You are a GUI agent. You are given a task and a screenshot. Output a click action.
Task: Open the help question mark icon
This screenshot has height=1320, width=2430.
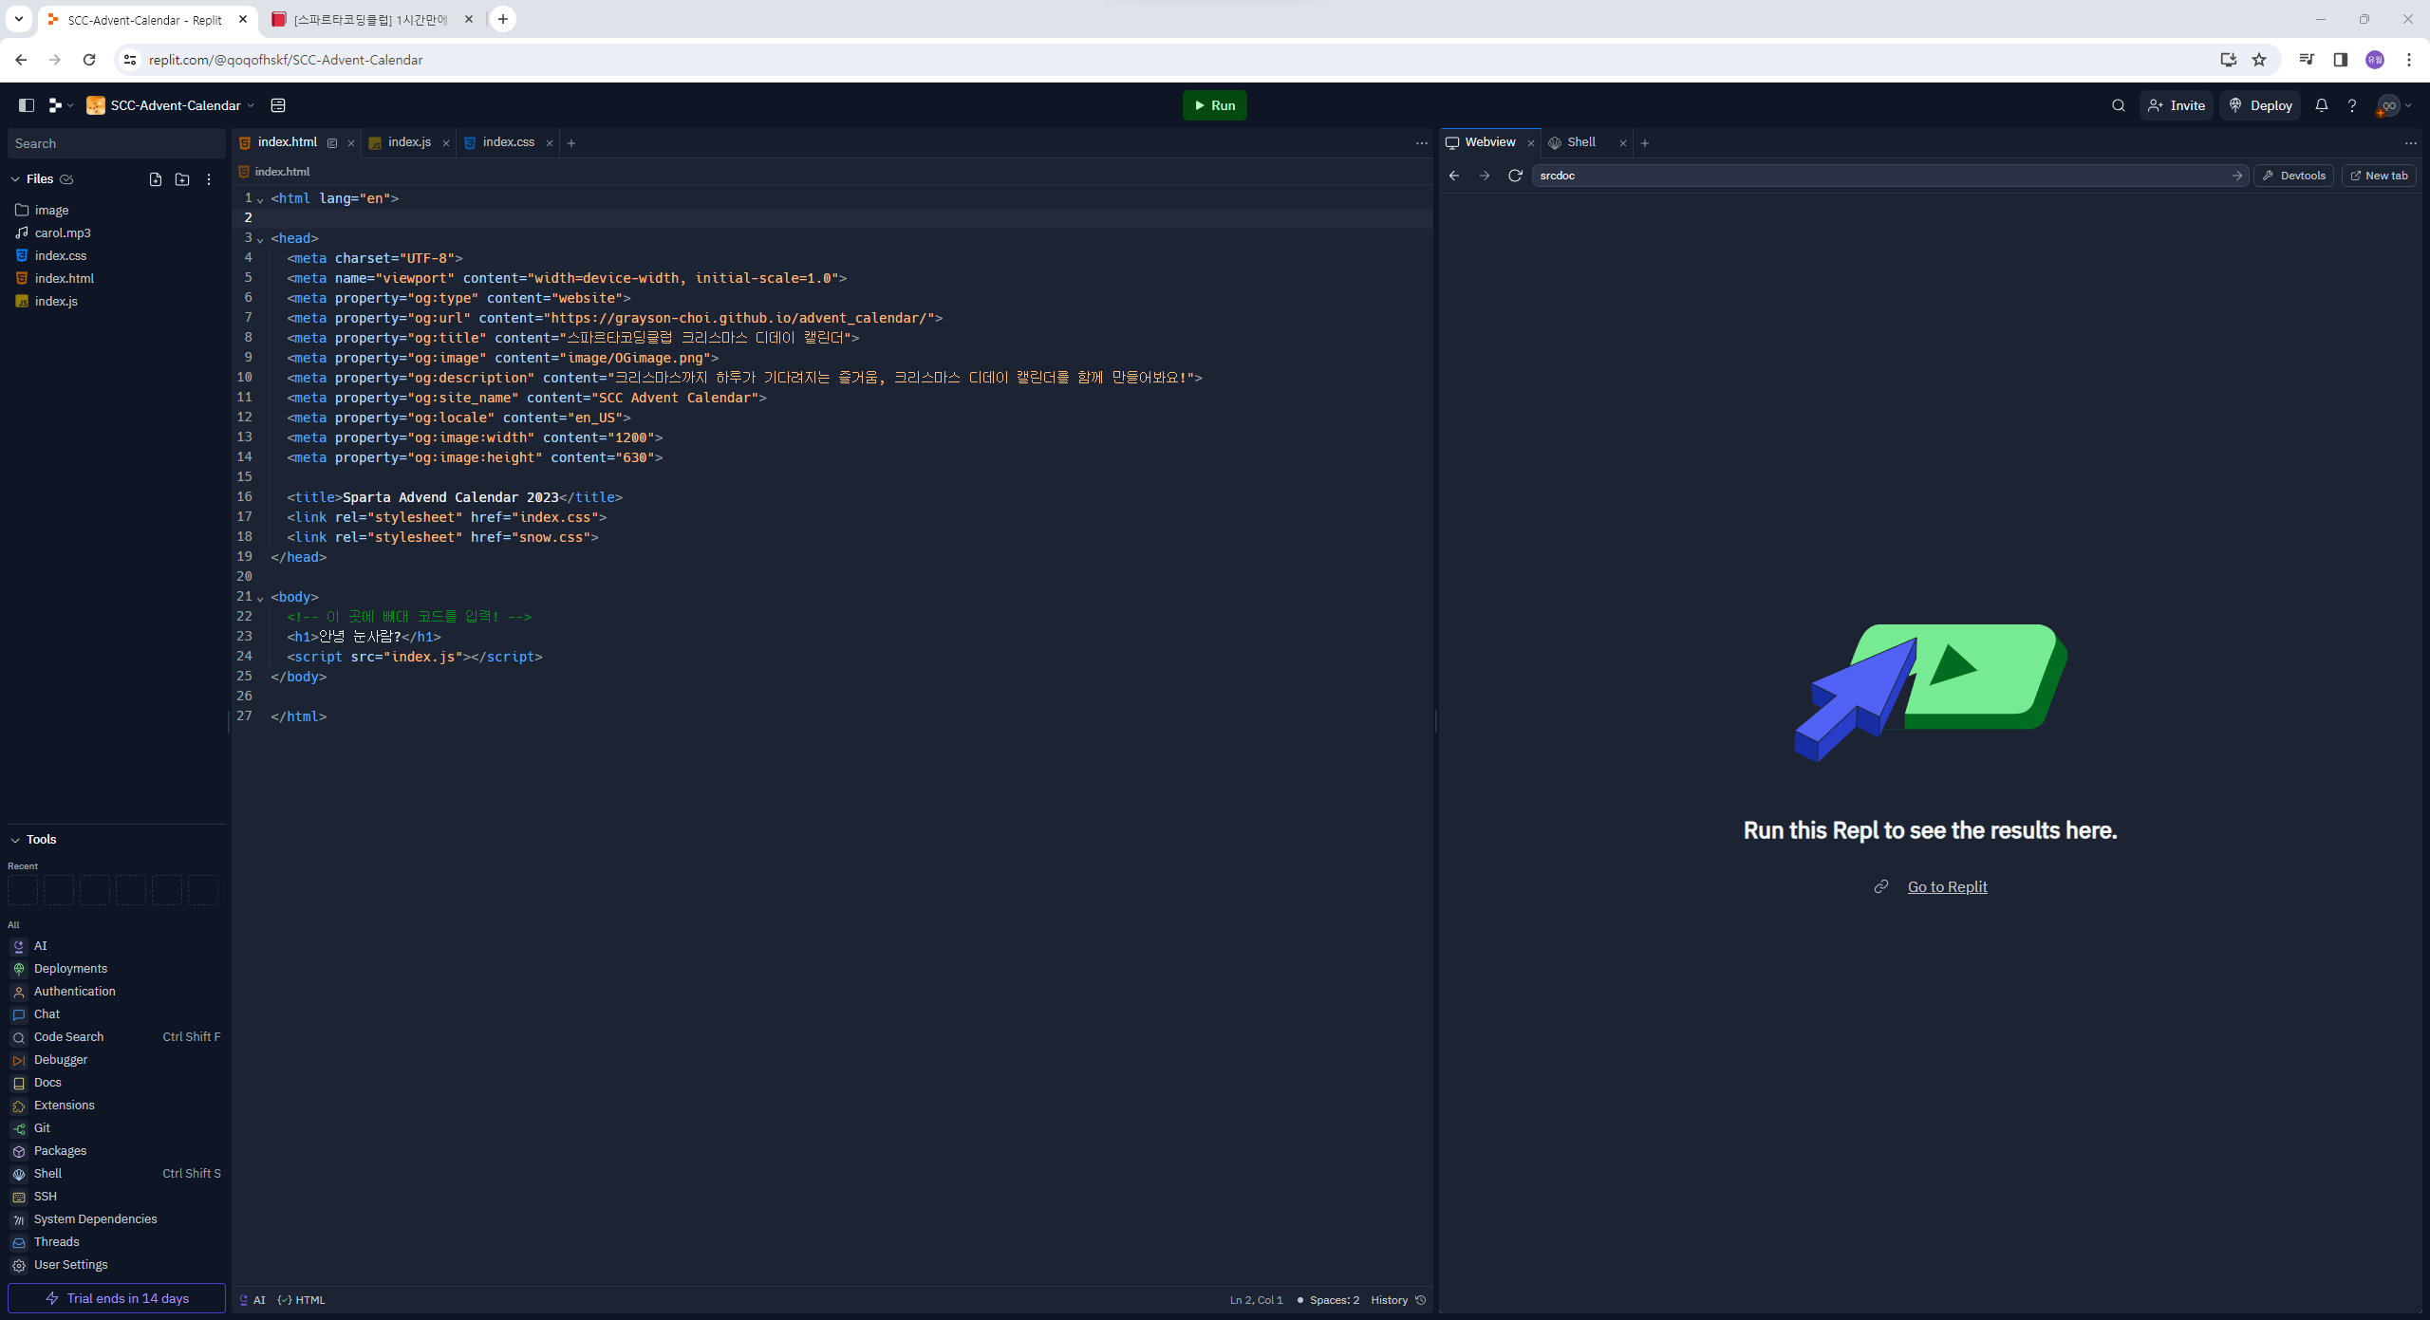click(2352, 105)
